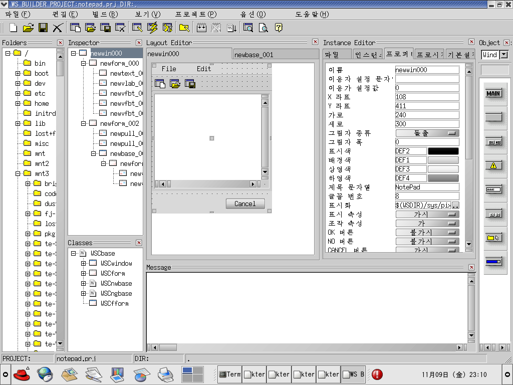Click the 배경색 DEF1 color swatch
513x385 pixels.
pos(443,160)
